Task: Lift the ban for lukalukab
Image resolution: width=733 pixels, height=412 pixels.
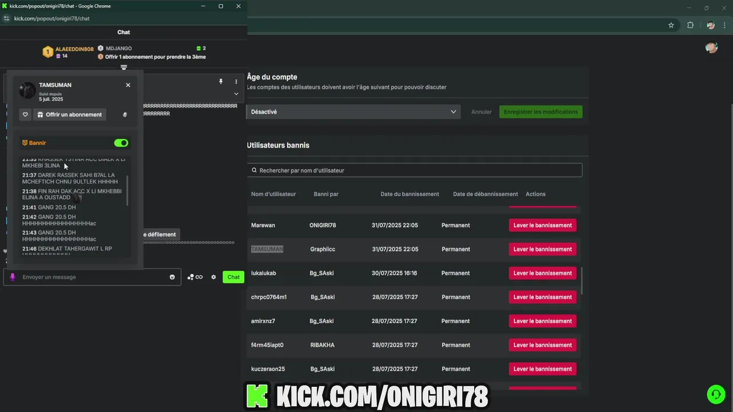Action: [x=542, y=273]
